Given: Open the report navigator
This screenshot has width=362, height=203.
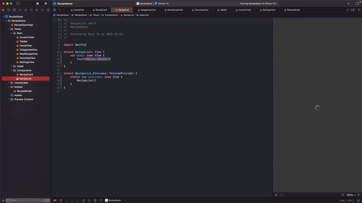Looking at the screenshot, I should [48, 10].
